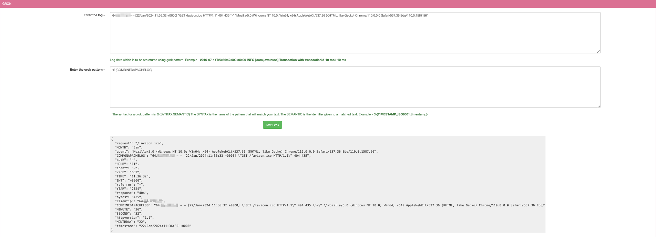Viewport: 656px width, 237px height.
Task: Click the Test Grok button
Action: [x=272, y=125]
